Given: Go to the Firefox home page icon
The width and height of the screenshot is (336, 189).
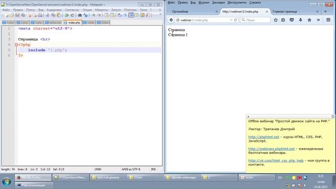Looking at the screenshot, I should (309, 20).
